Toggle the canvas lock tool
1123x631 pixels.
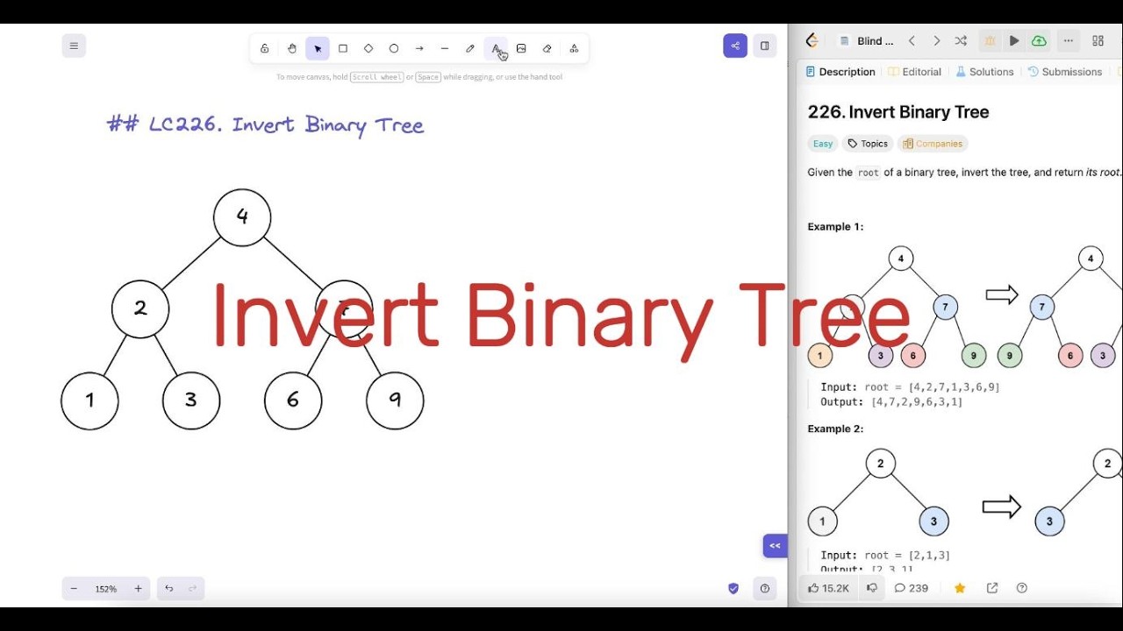pos(265,48)
